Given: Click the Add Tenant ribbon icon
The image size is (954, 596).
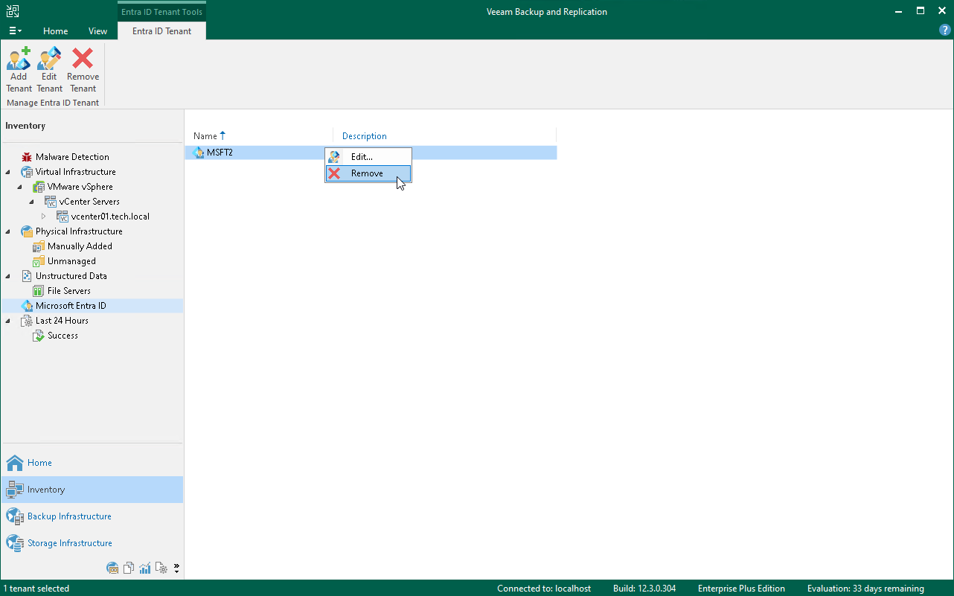Looking at the screenshot, I should [19, 58].
